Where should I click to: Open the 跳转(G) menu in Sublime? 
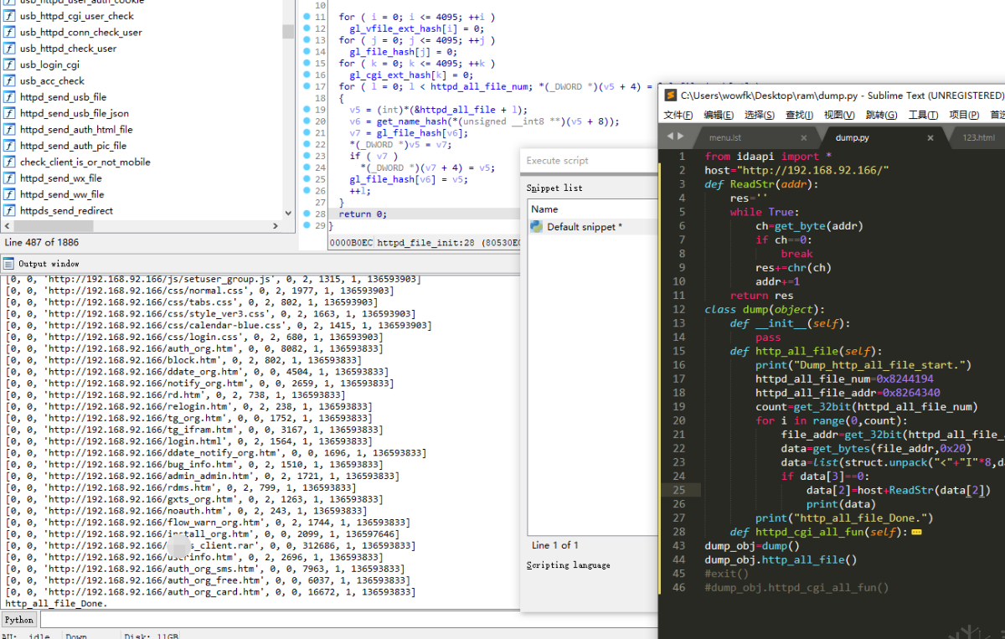(881, 115)
